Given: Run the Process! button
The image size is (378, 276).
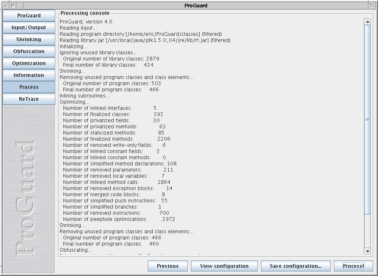Looking at the screenshot, I should point(353,266).
